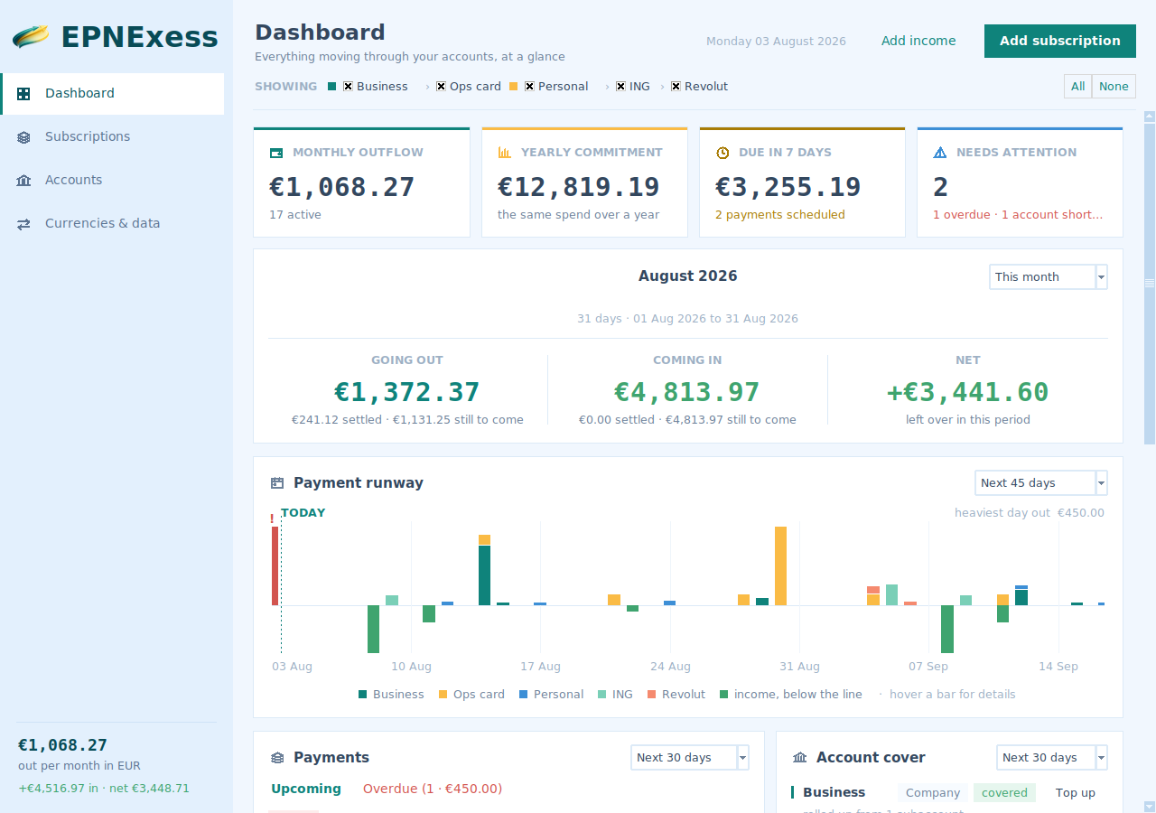Screen dimensions: 1156x813
Task: Click the red overdue exclamation marker
Action: tap(272, 519)
